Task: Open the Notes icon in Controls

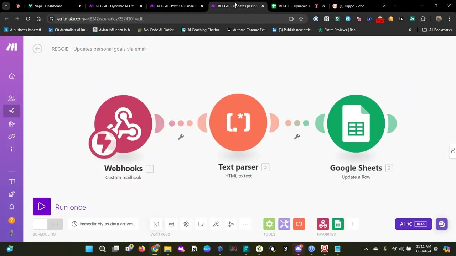Action: coord(201,224)
